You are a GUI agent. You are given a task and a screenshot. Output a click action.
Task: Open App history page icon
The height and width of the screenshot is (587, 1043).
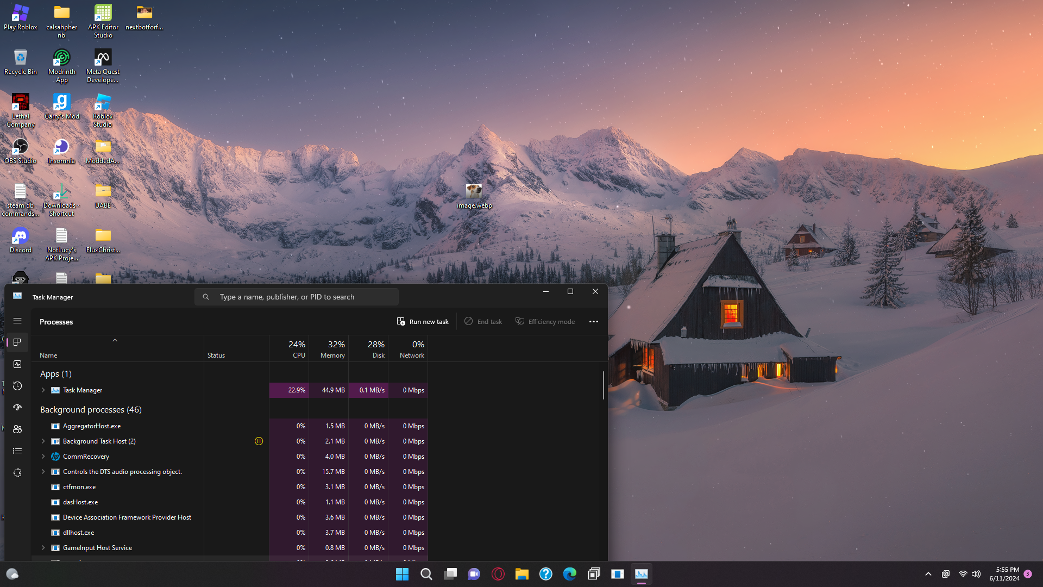pos(17,386)
